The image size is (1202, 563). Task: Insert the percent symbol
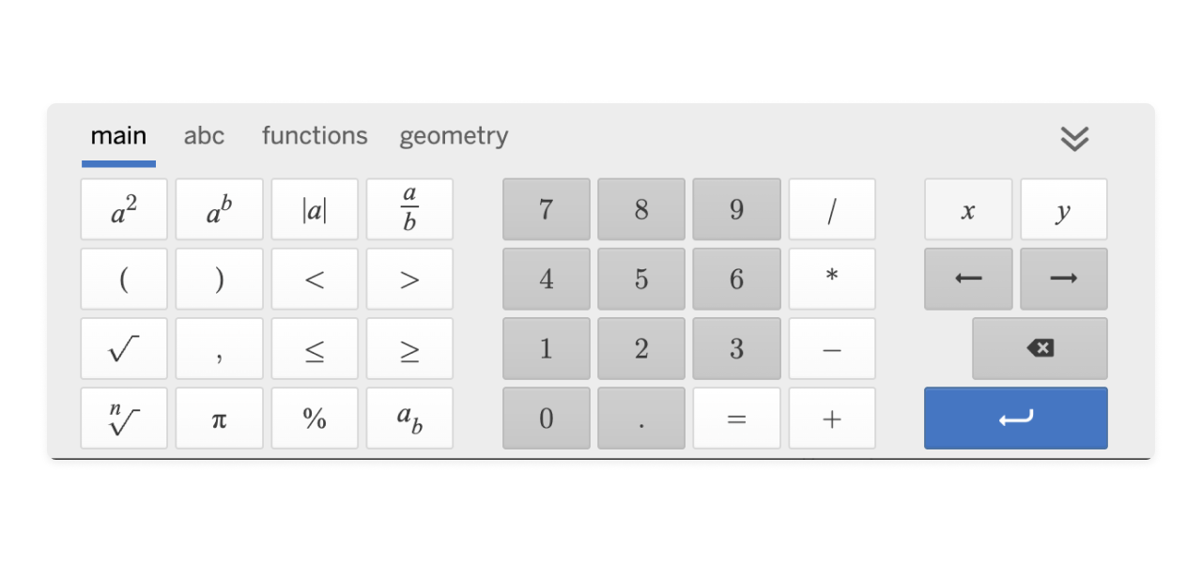(315, 418)
